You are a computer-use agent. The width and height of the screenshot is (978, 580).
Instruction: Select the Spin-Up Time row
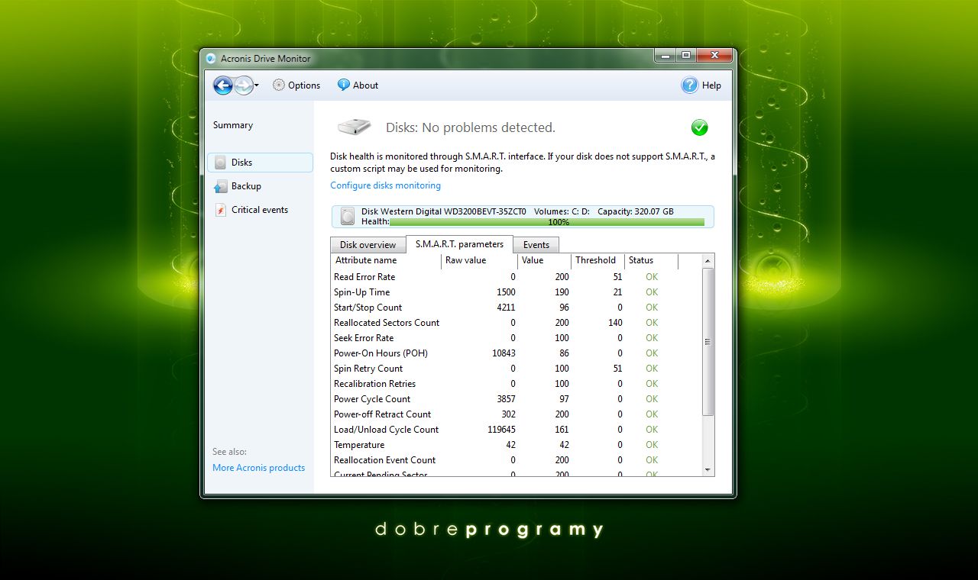tap(516, 292)
